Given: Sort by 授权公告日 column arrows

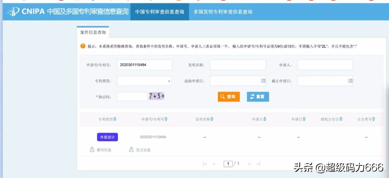Looking at the screenshot, I should click(341, 119).
